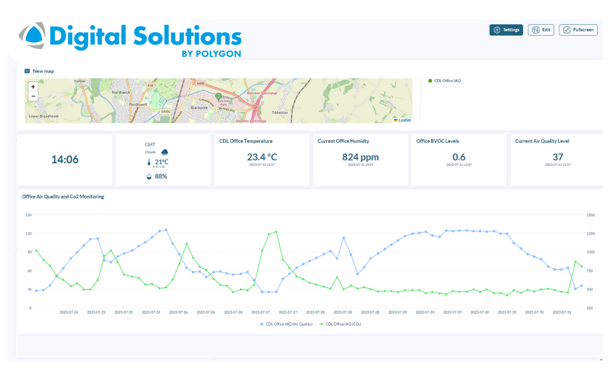611x391 pixels.
Task: Click the Edit dashboard button
Action: coord(541,30)
